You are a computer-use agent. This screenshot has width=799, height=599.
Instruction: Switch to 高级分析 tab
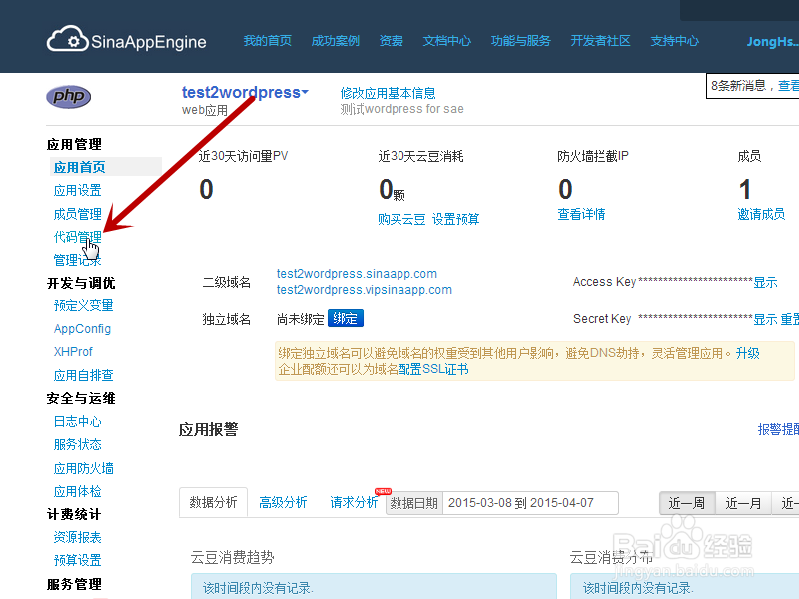tap(283, 503)
